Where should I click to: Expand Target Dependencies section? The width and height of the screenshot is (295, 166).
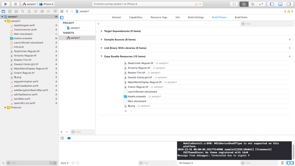(x=102, y=31)
